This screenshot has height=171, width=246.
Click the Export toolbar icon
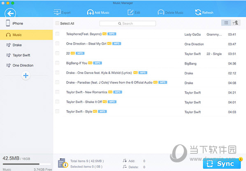tap(57, 12)
